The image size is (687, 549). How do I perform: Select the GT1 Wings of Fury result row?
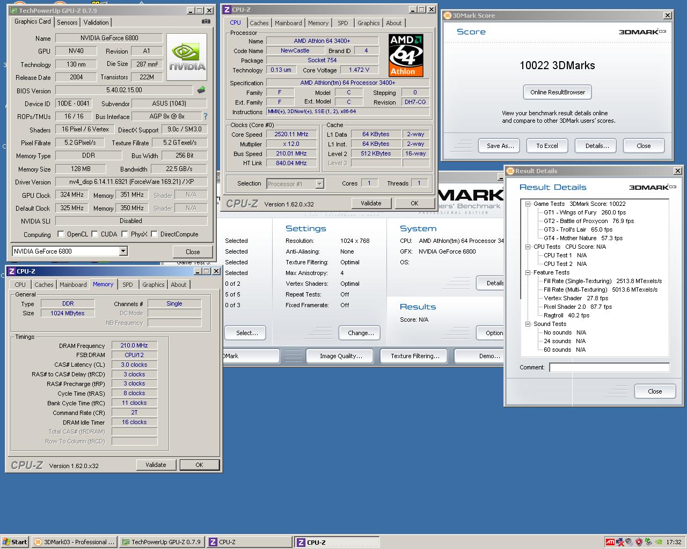click(x=584, y=212)
